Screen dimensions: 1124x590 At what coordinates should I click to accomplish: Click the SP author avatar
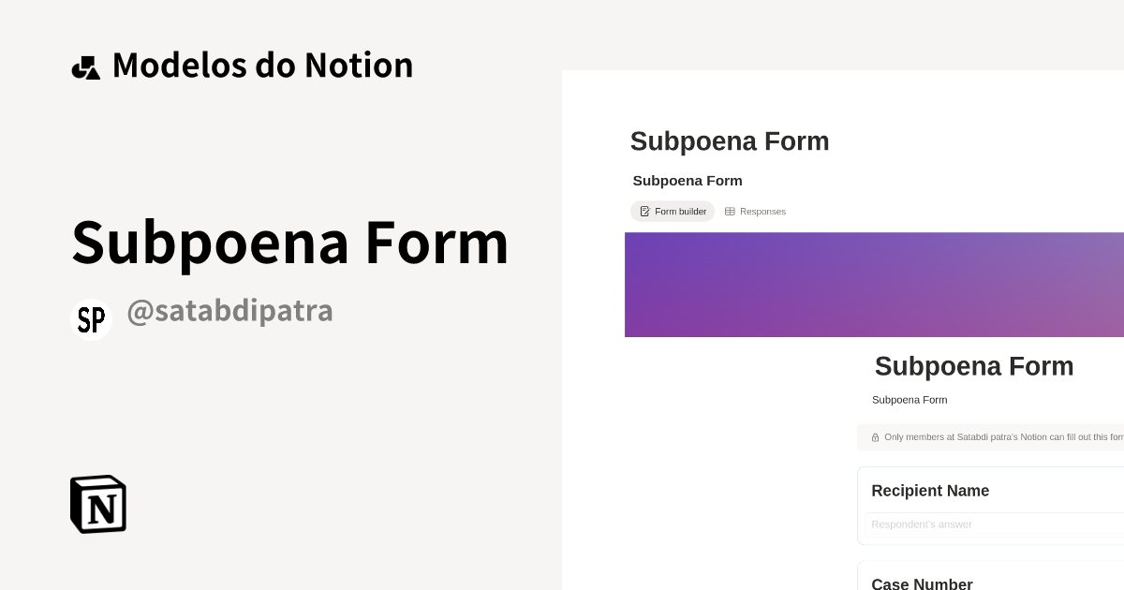[x=91, y=319]
